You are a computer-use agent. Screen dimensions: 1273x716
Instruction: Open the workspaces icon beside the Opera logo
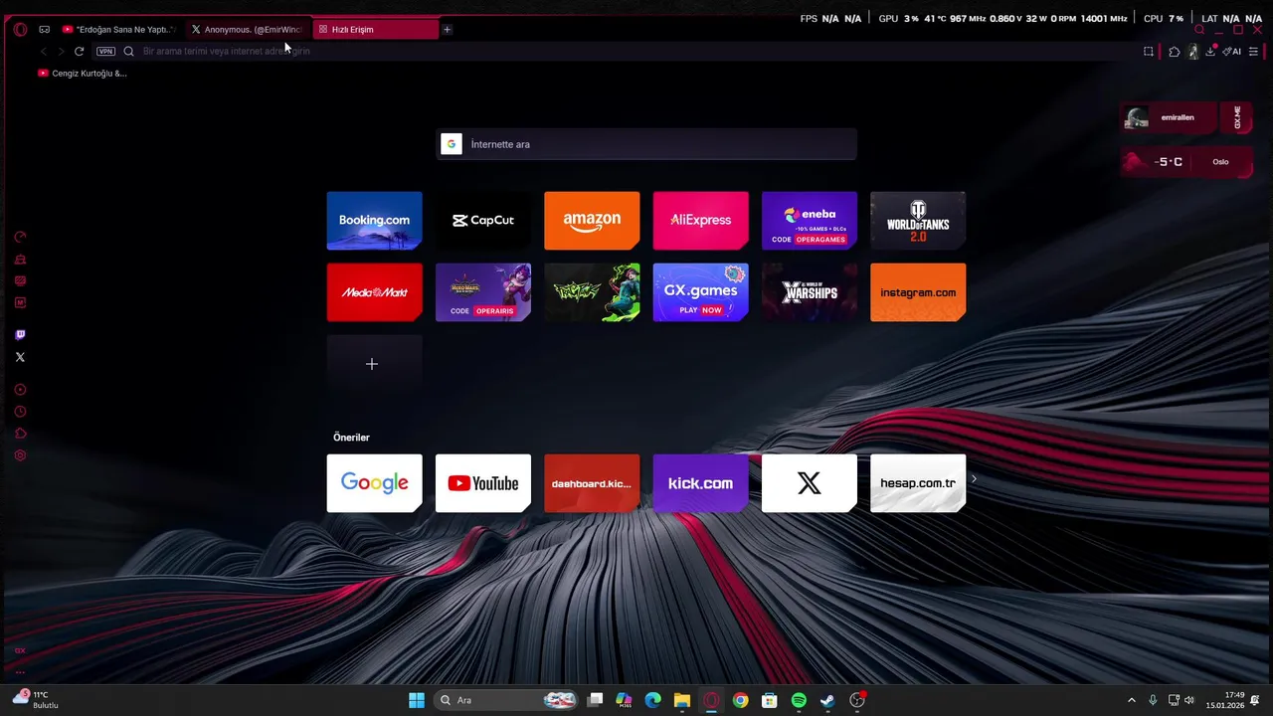coord(44,30)
